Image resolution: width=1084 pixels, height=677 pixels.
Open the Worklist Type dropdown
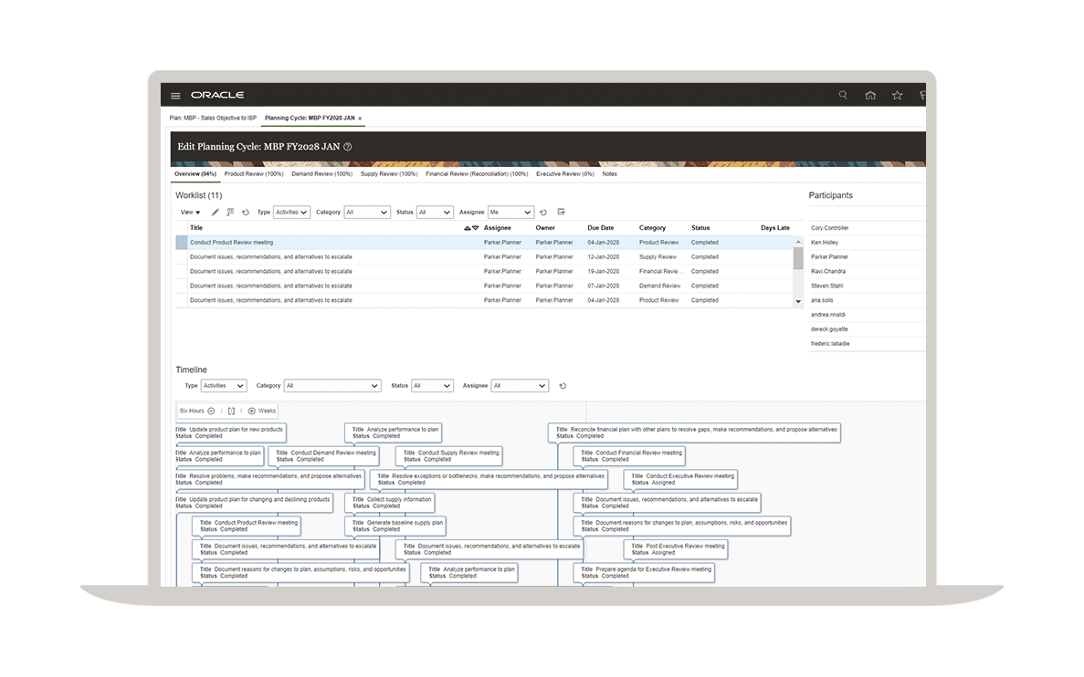291,212
